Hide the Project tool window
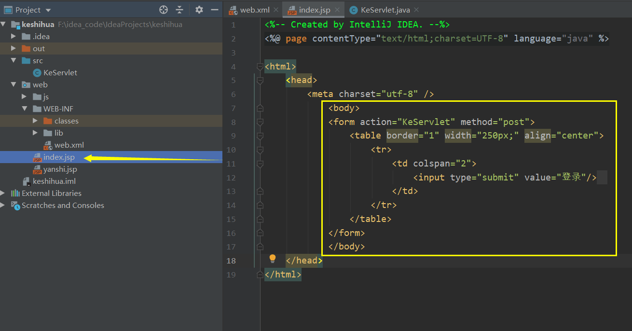 tap(214, 9)
